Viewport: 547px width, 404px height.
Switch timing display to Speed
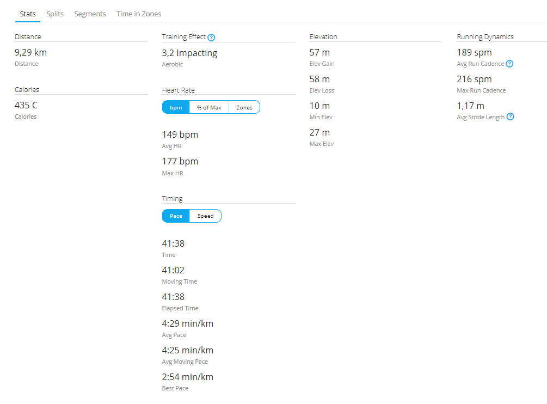(x=205, y=216)
